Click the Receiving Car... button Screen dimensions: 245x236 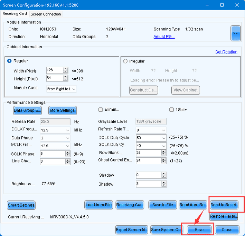[130, 205]
